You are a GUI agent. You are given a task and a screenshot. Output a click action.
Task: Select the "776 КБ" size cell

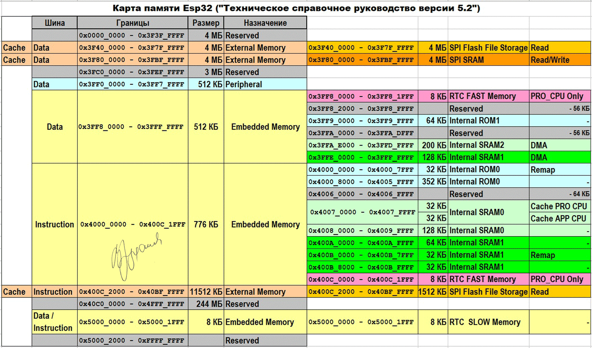(x=206, y=224)
